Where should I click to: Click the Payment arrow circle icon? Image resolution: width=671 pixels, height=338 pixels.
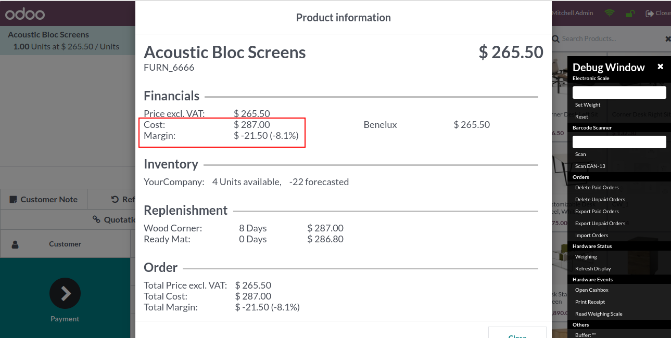(65, 293)
